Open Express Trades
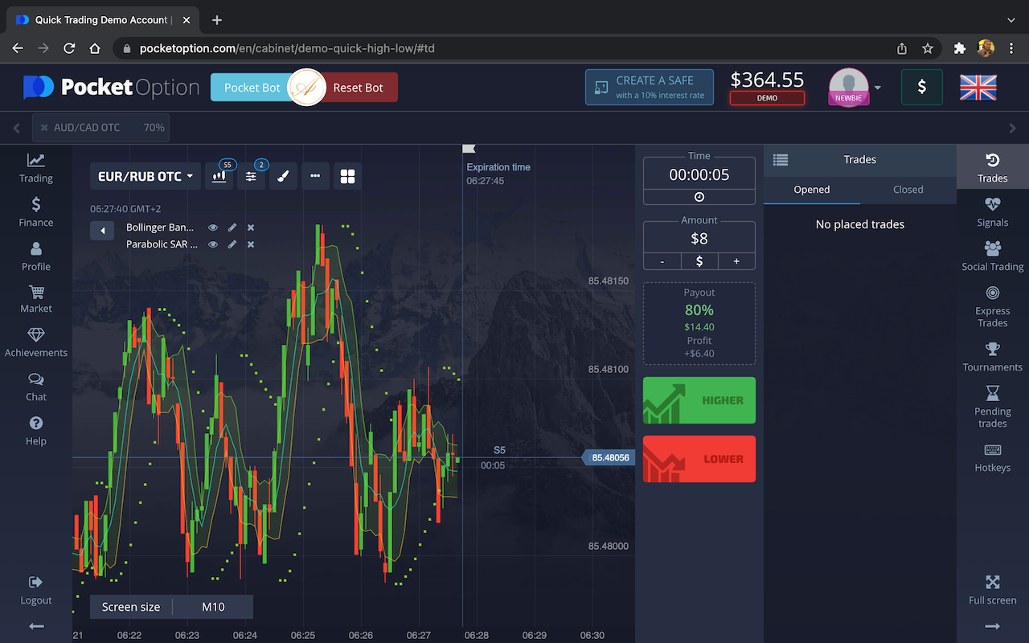Image resolution: width=1029 pixels, height=643 pixels. 992,306
